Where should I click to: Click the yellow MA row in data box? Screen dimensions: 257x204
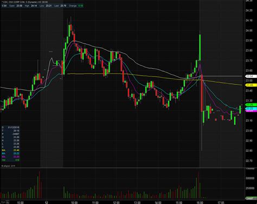click(x=10, y=150)
